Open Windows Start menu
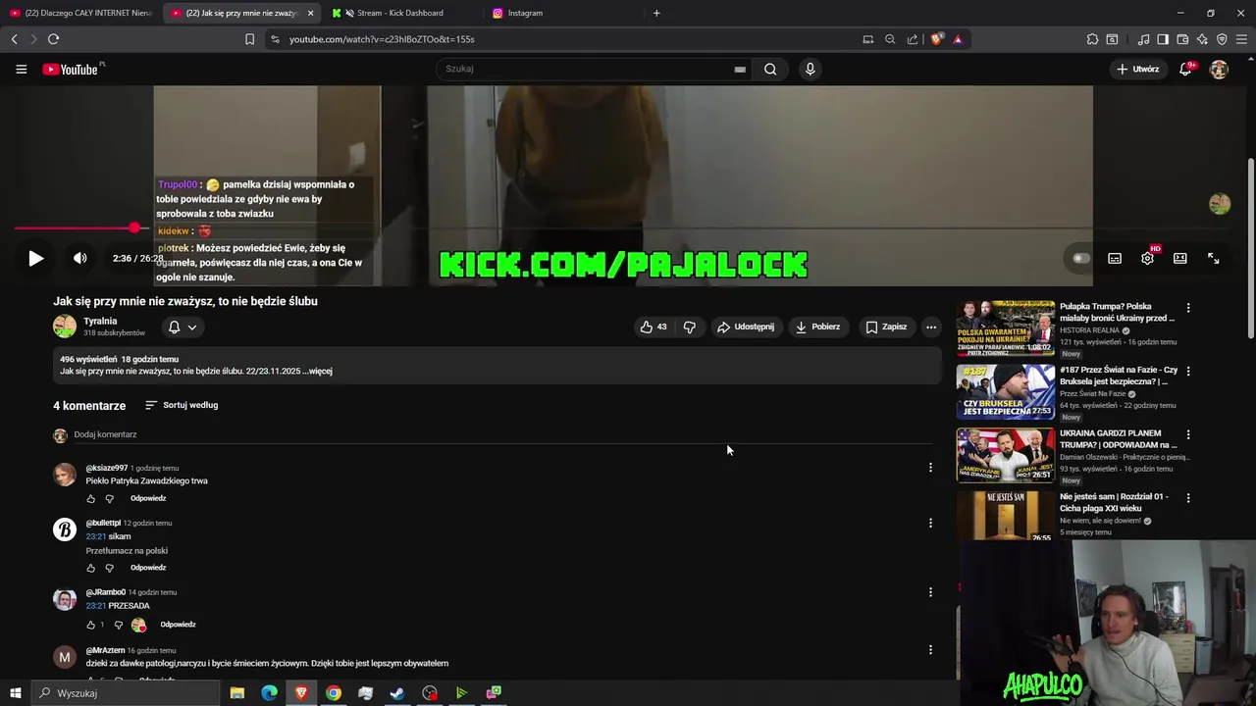The width and height of the screenshot is (1256, 706). click(x=16, y=693)
